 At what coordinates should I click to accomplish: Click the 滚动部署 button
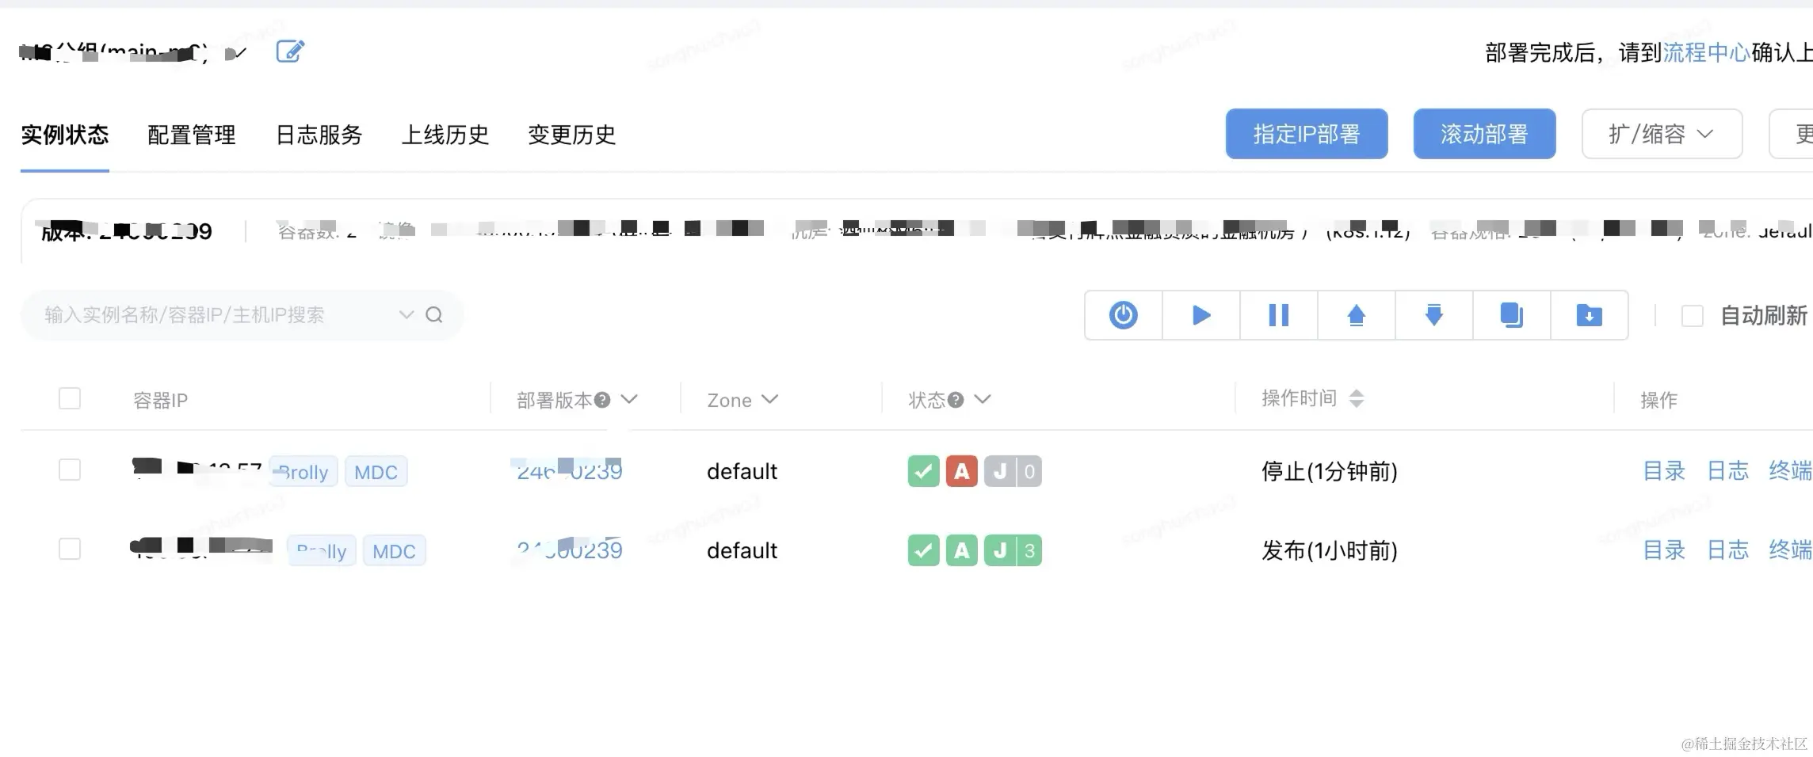1484,134
